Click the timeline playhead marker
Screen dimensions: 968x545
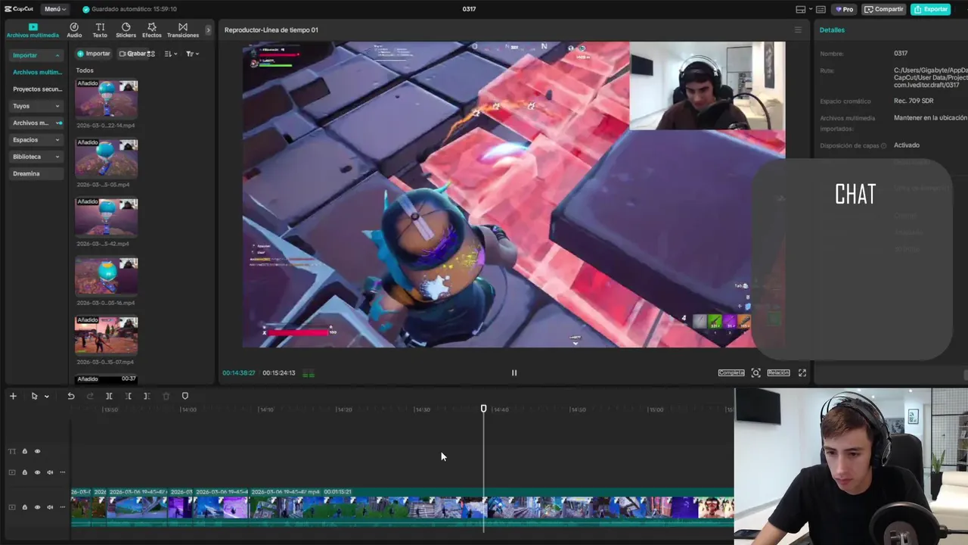484,409
